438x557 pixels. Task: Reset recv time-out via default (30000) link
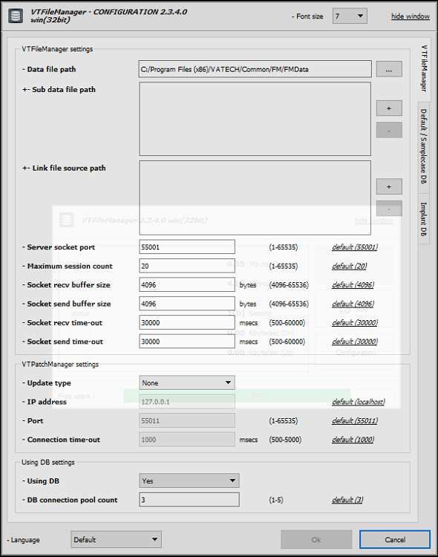point(355,322)
